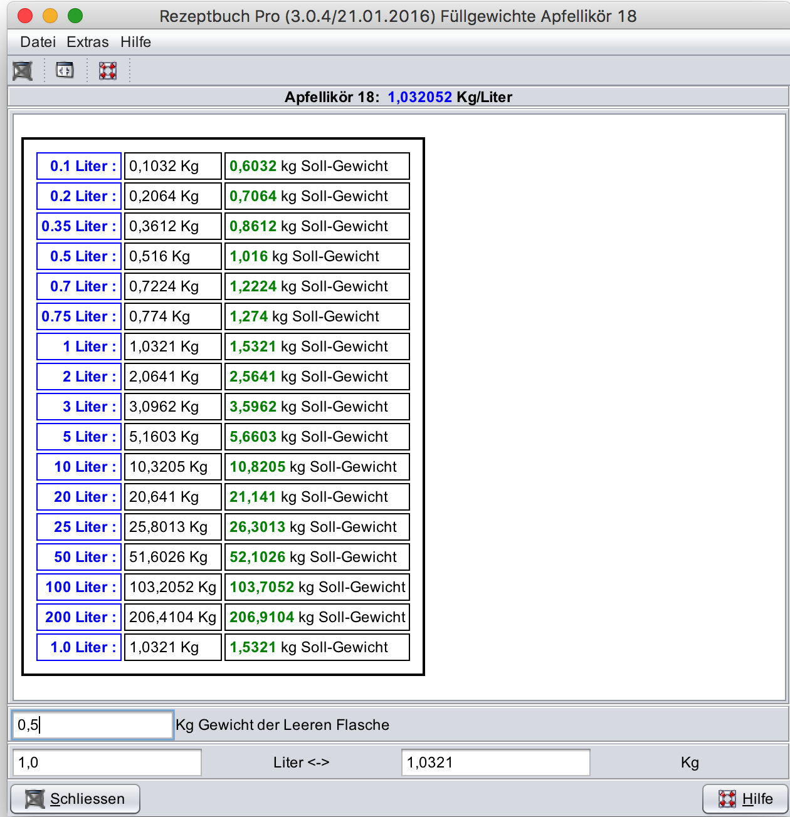This screenshot has height=817, width=790.
Task: Open the Extras menu
Action: (x=87, y=42)
